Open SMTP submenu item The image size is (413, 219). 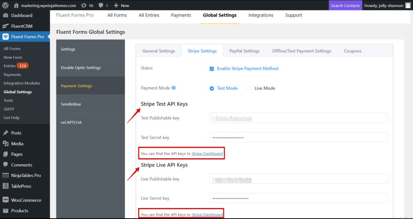coord(9,109)
